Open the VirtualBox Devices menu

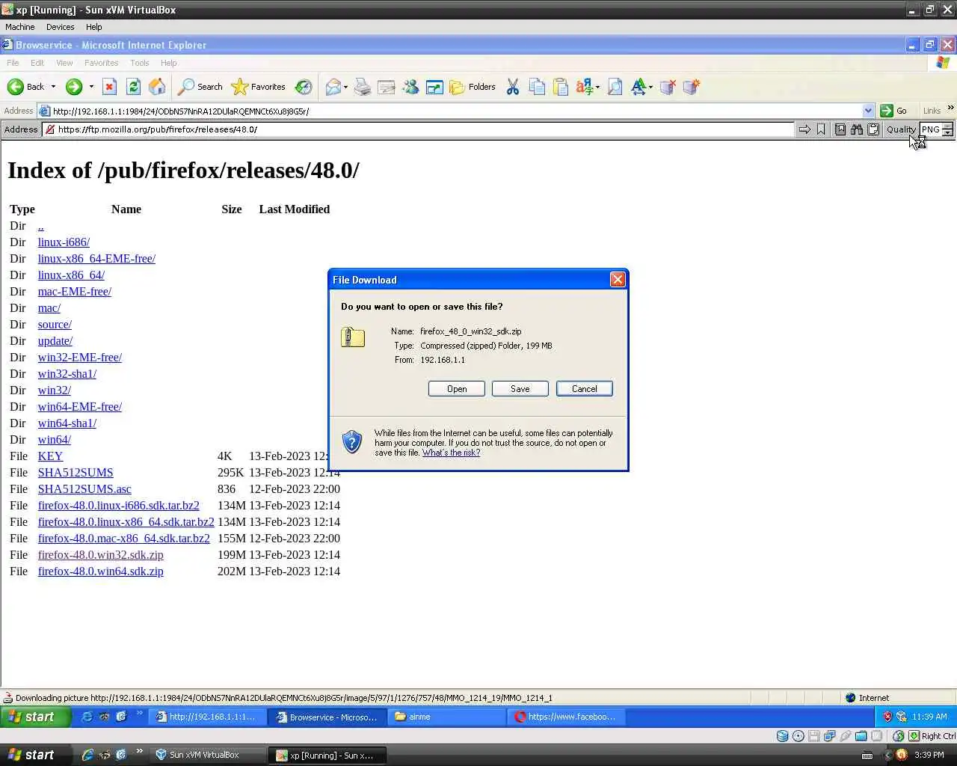coord(60,27)
